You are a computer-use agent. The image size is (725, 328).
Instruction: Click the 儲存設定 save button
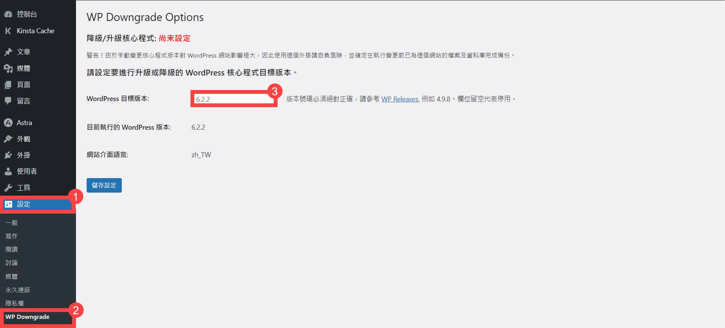[104, 185]
